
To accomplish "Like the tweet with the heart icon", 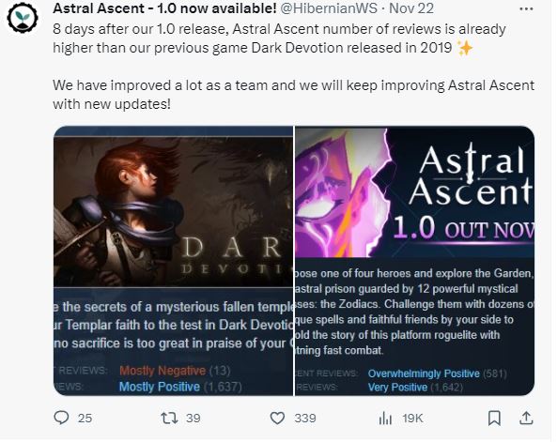I will 277,419.
